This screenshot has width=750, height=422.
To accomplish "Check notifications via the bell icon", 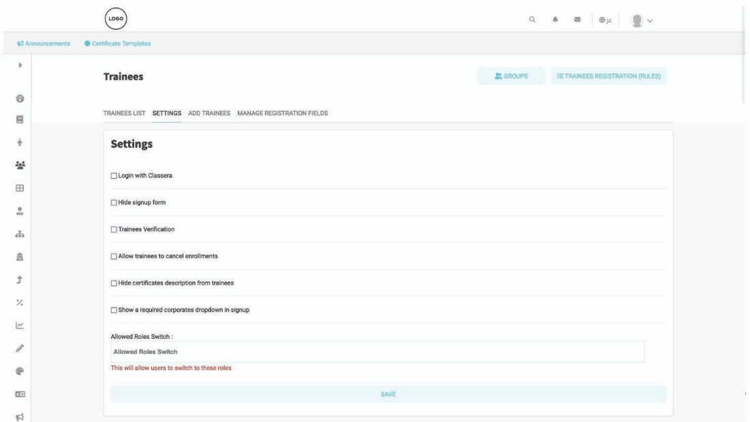I will pyautogui.click(x=554, y=20).
